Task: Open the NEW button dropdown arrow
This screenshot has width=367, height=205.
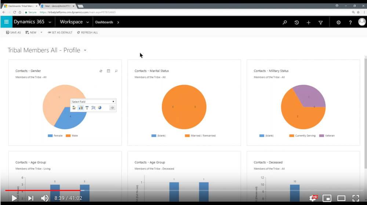Action: tap(41, 33)
